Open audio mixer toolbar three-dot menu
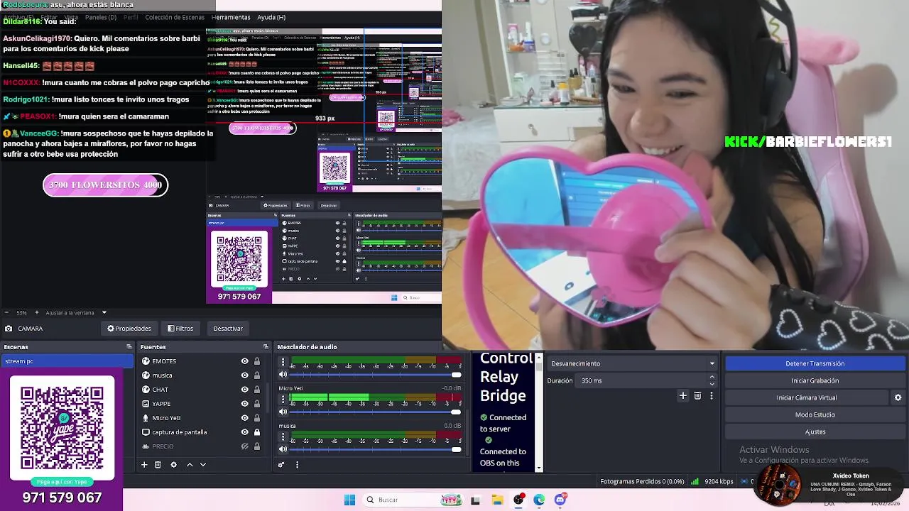Image resolution: width=909 pixels, height=511 pixels. click(x=297, y=465)
